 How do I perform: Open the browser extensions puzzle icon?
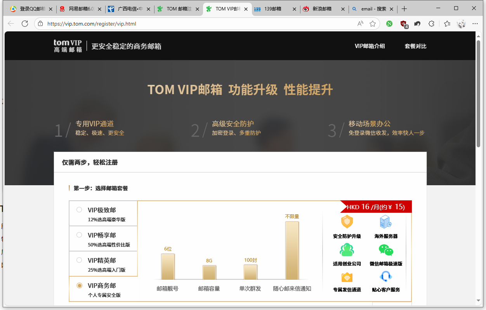tap(431, 24)
